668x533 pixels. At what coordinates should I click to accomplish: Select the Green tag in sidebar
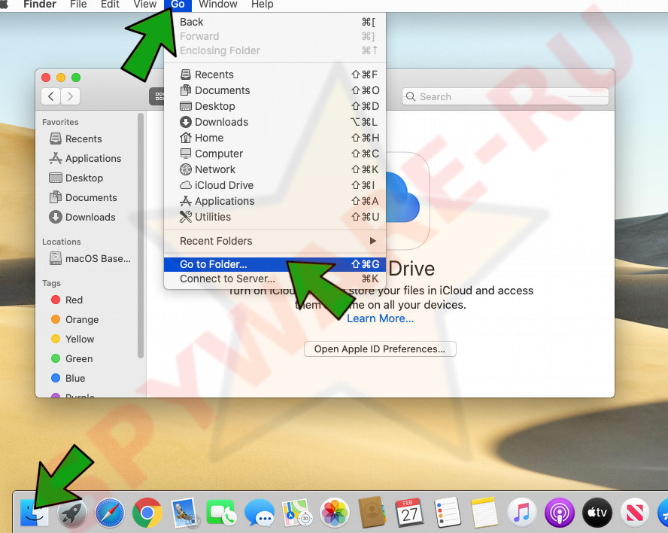[72, 359]
